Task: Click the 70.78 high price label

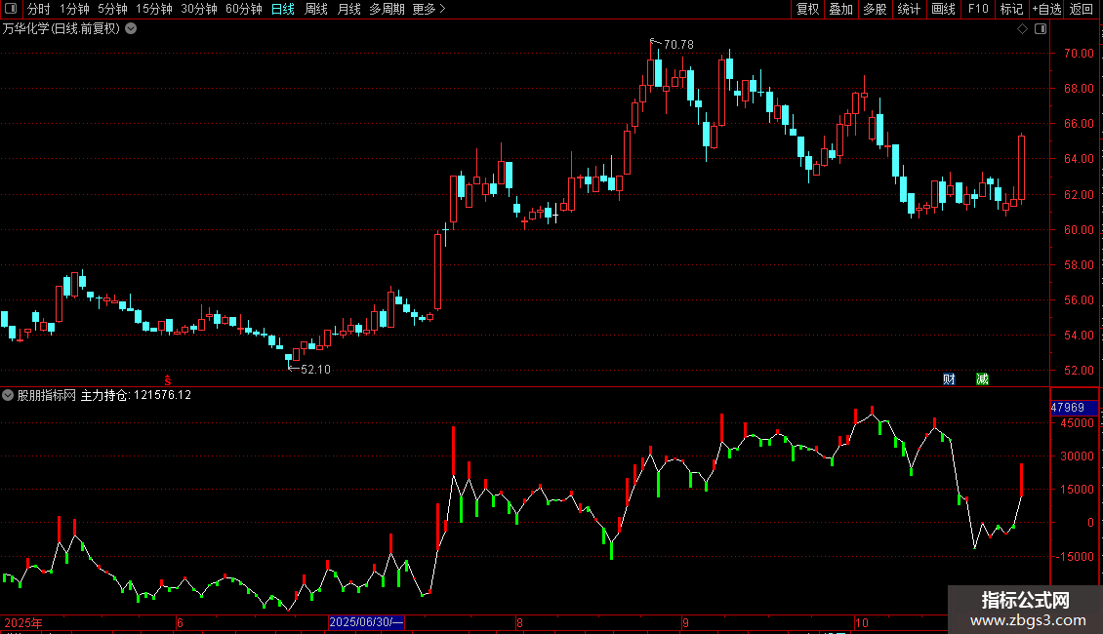Action: tap(678, 44)
